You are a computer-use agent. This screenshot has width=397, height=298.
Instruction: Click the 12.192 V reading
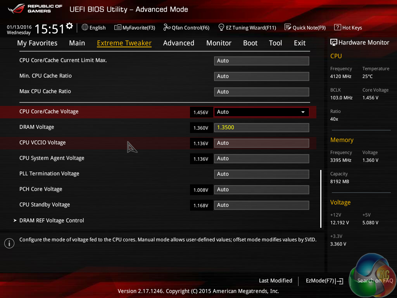340,222
